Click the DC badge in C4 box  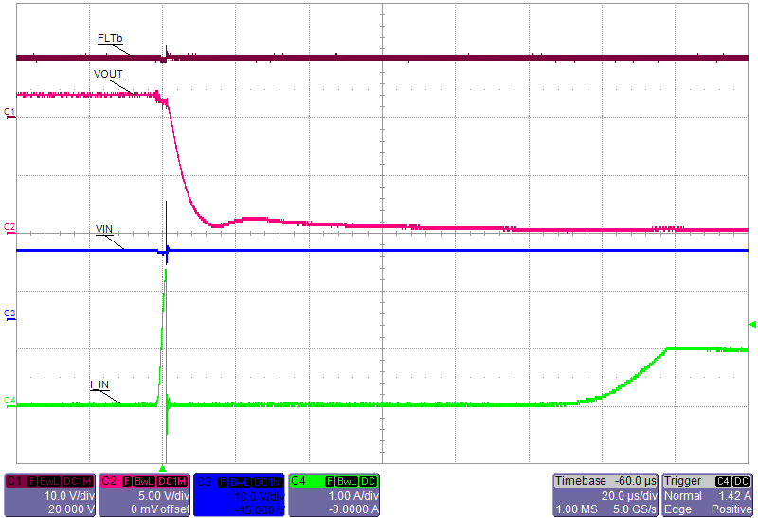pos(369,481)
